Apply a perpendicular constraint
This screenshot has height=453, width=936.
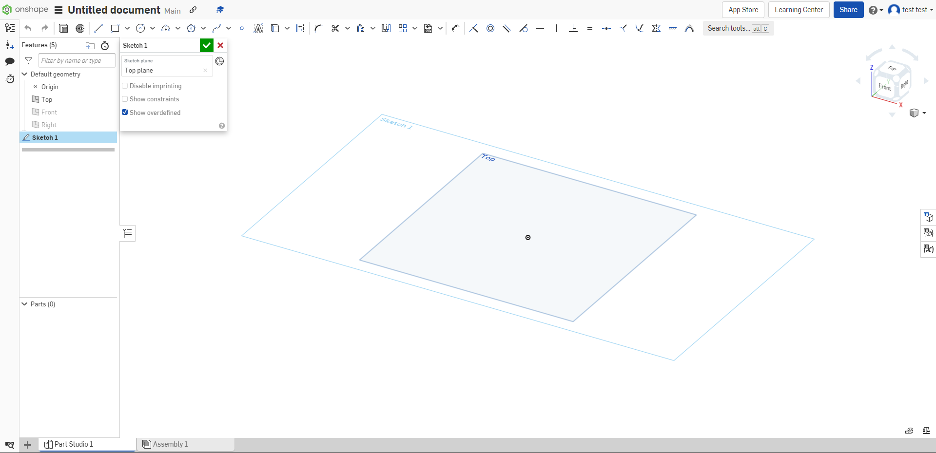[573, 28]
